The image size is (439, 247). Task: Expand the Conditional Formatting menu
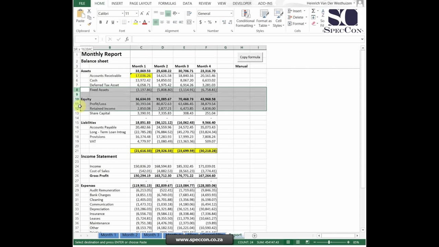tap(245, 19)
